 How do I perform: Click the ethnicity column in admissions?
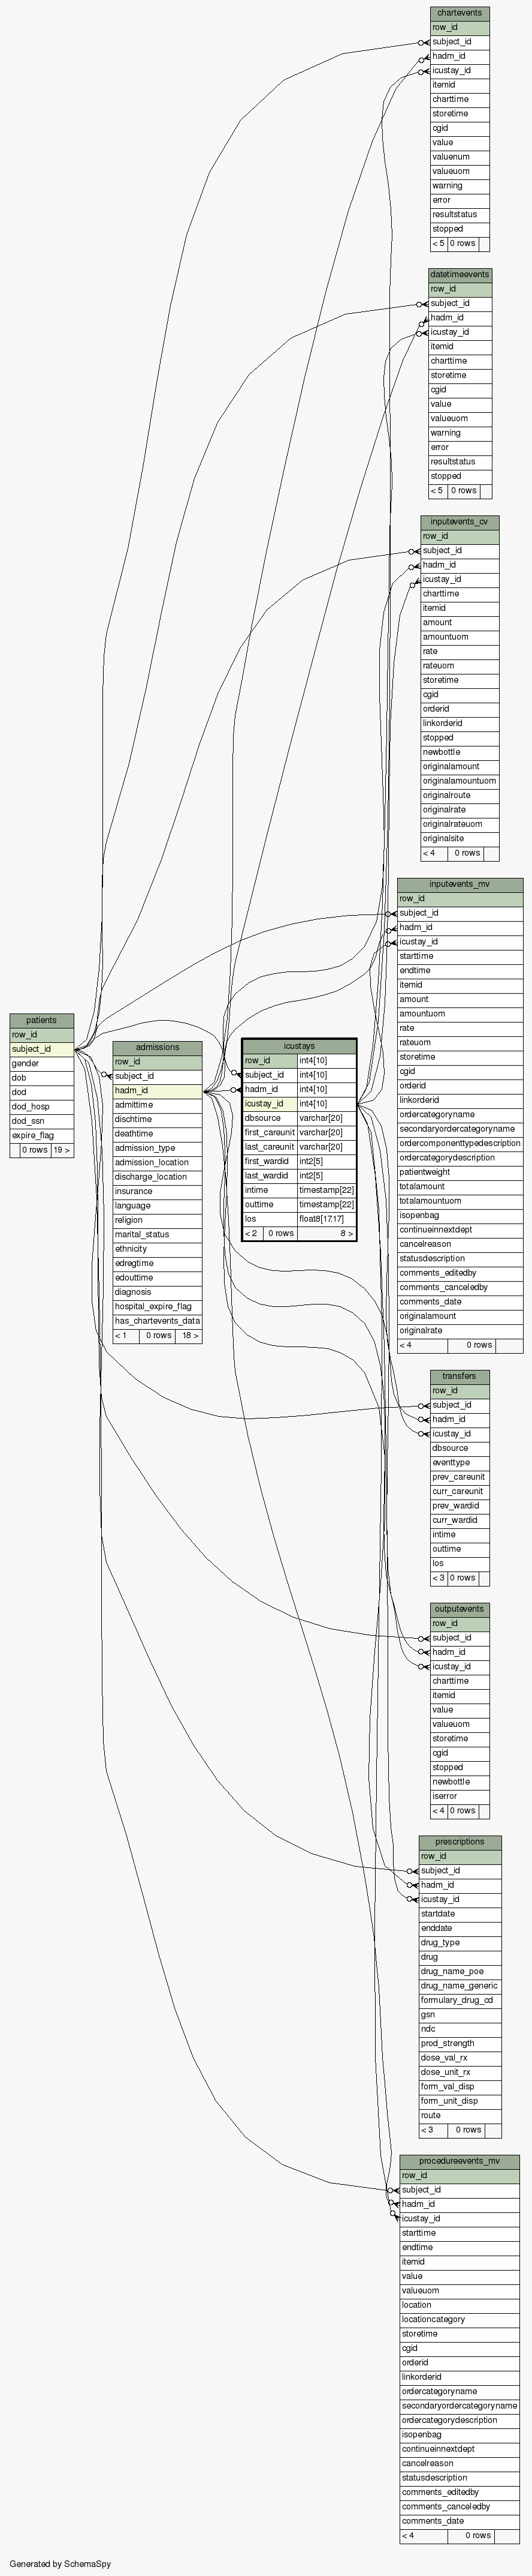click(158, 1249)
